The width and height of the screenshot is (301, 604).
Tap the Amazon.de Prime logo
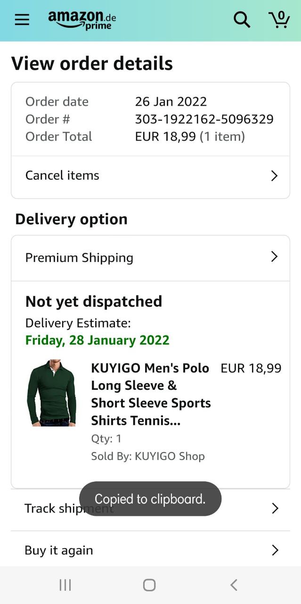(x=82, y=20)
